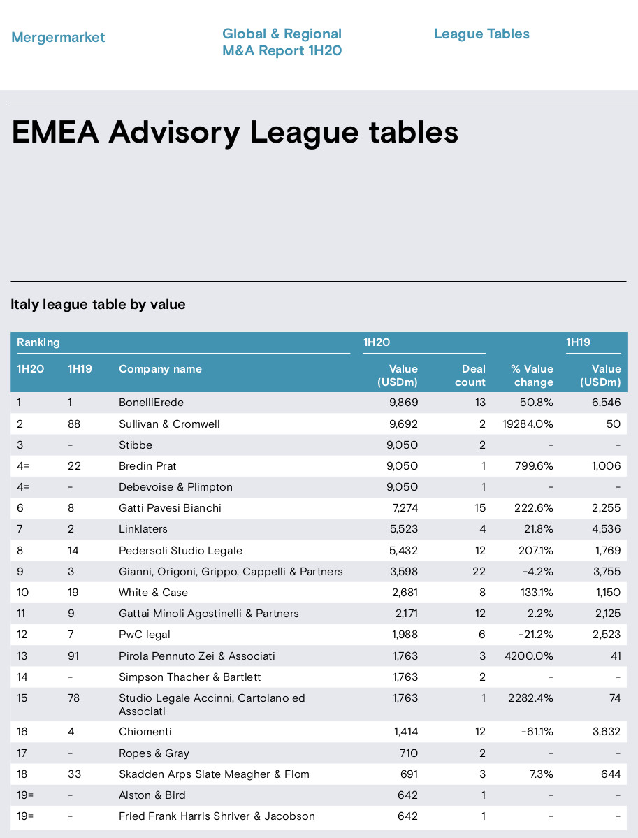Open Global & Regional M&A Report 1H20 heading

coord(282,42)
